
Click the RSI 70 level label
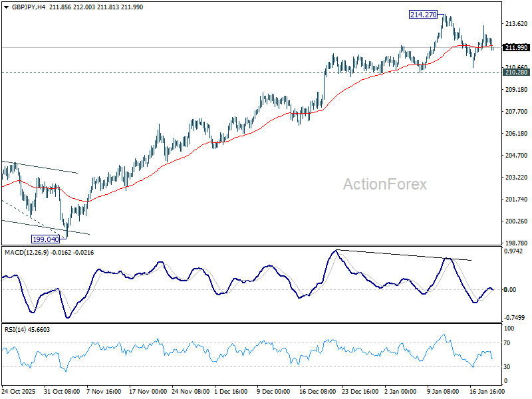[x=507, y=343]
